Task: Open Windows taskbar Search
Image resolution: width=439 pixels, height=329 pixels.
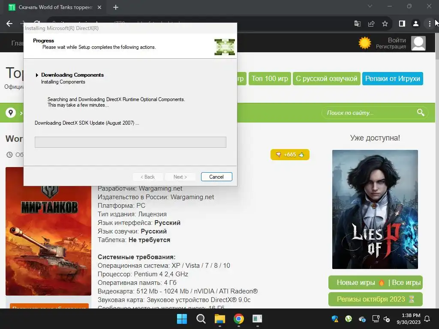Action: click(x=201, y=319)
